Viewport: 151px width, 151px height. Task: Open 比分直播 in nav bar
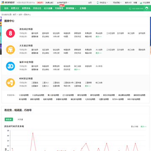tap(48, 8)
